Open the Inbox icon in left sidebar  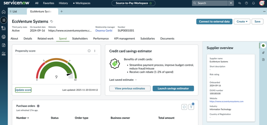tap(4, 28)
